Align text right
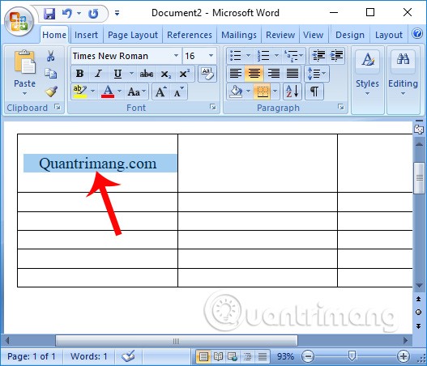Viewport: 427px width, 366px height. click(x=273, y=74)
